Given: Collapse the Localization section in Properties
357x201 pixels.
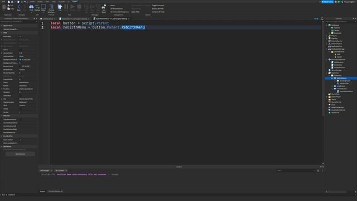Looking at the screenshot, I should coord(2,136).
